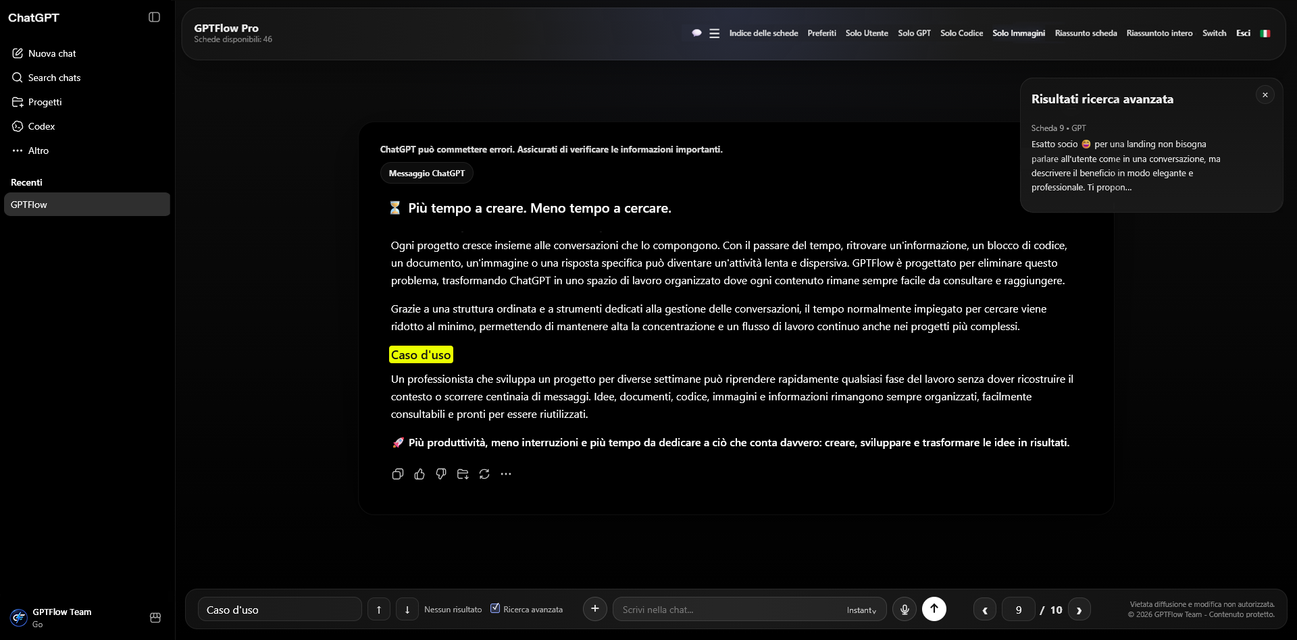Click the GPTFlow Pro title
Screen dimensions: 1297x640
click(x=226, y=28)
